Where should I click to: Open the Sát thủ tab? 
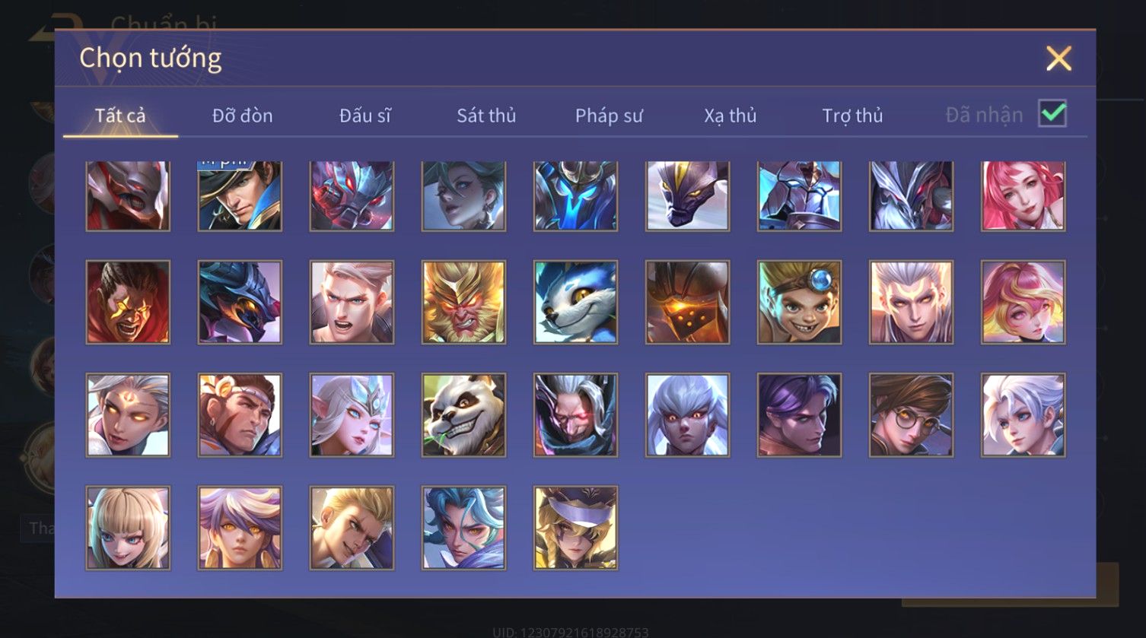click(486, 116)
